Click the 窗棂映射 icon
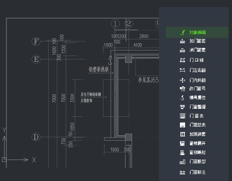 coord(182,152)
